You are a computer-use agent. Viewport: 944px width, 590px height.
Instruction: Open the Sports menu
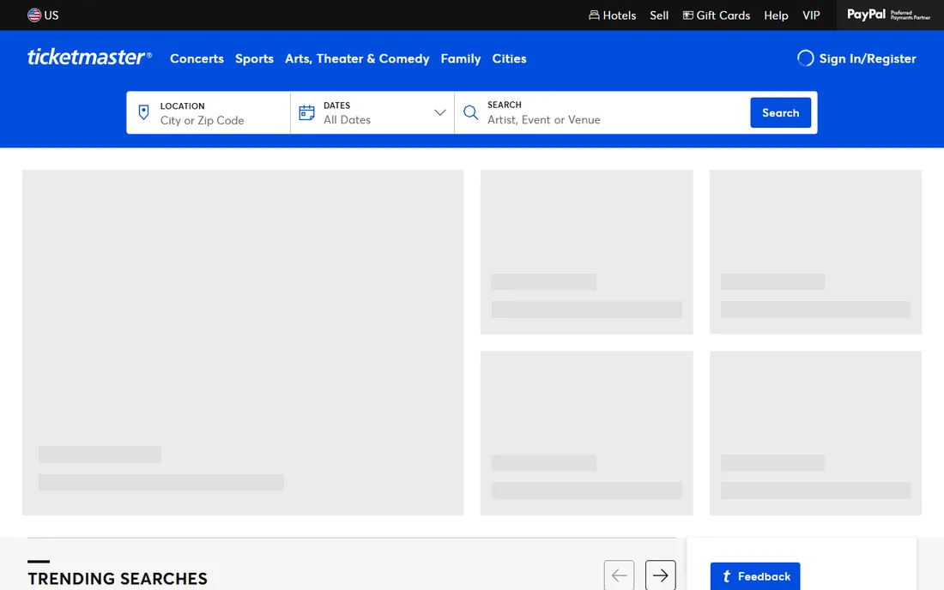pyautogui.click(x=254, y=58)
